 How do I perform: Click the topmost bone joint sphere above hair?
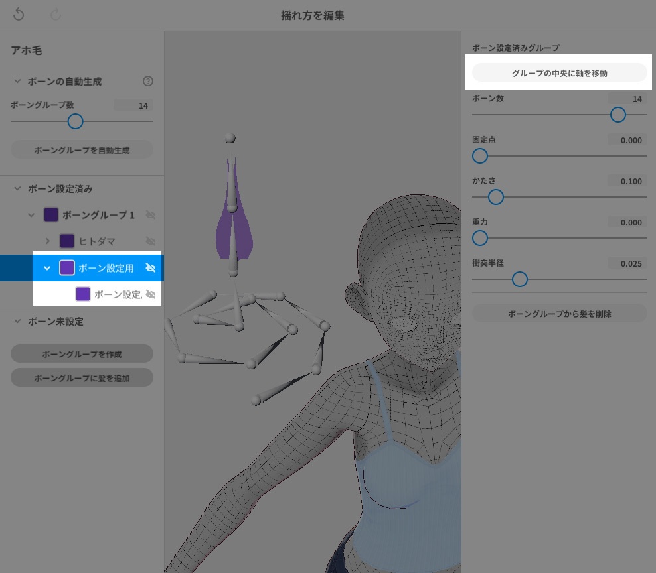[x=230, y=138]
